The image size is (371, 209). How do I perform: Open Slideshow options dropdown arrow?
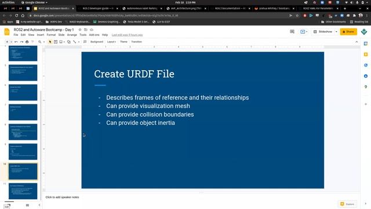point(336,31)
